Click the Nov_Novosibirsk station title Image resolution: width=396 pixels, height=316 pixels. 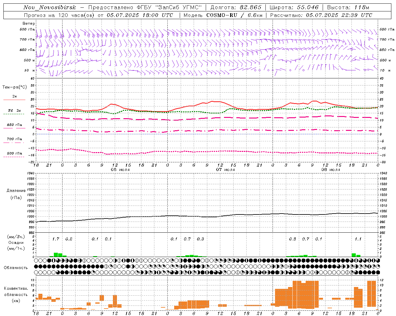[50, 7]
